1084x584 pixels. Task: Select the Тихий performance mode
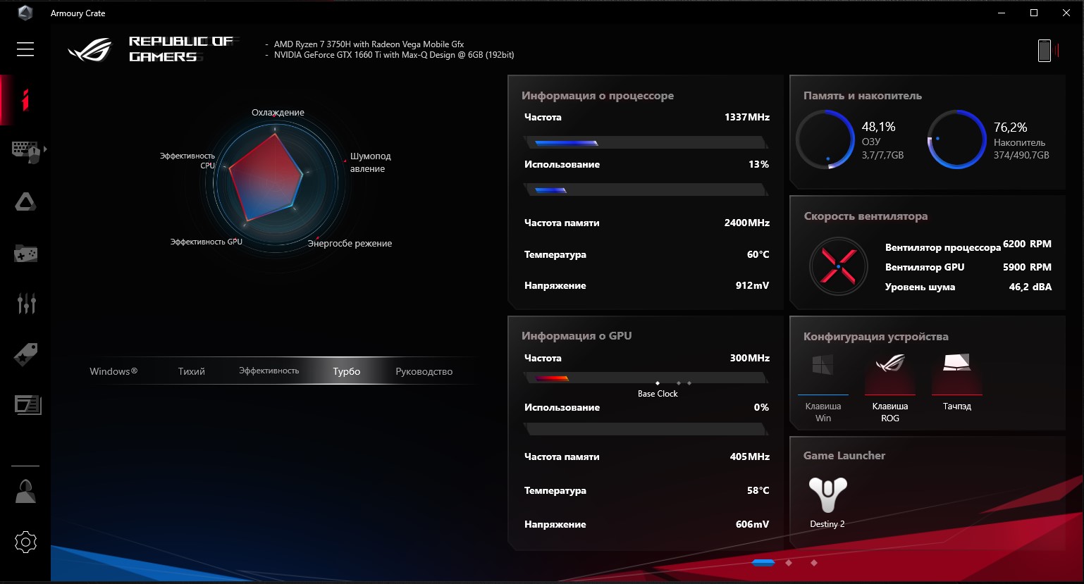(x=191, y=371)
